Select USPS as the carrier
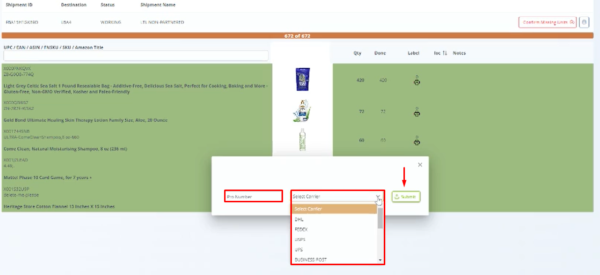Screen dimensions: 600x275 point(300,240)
